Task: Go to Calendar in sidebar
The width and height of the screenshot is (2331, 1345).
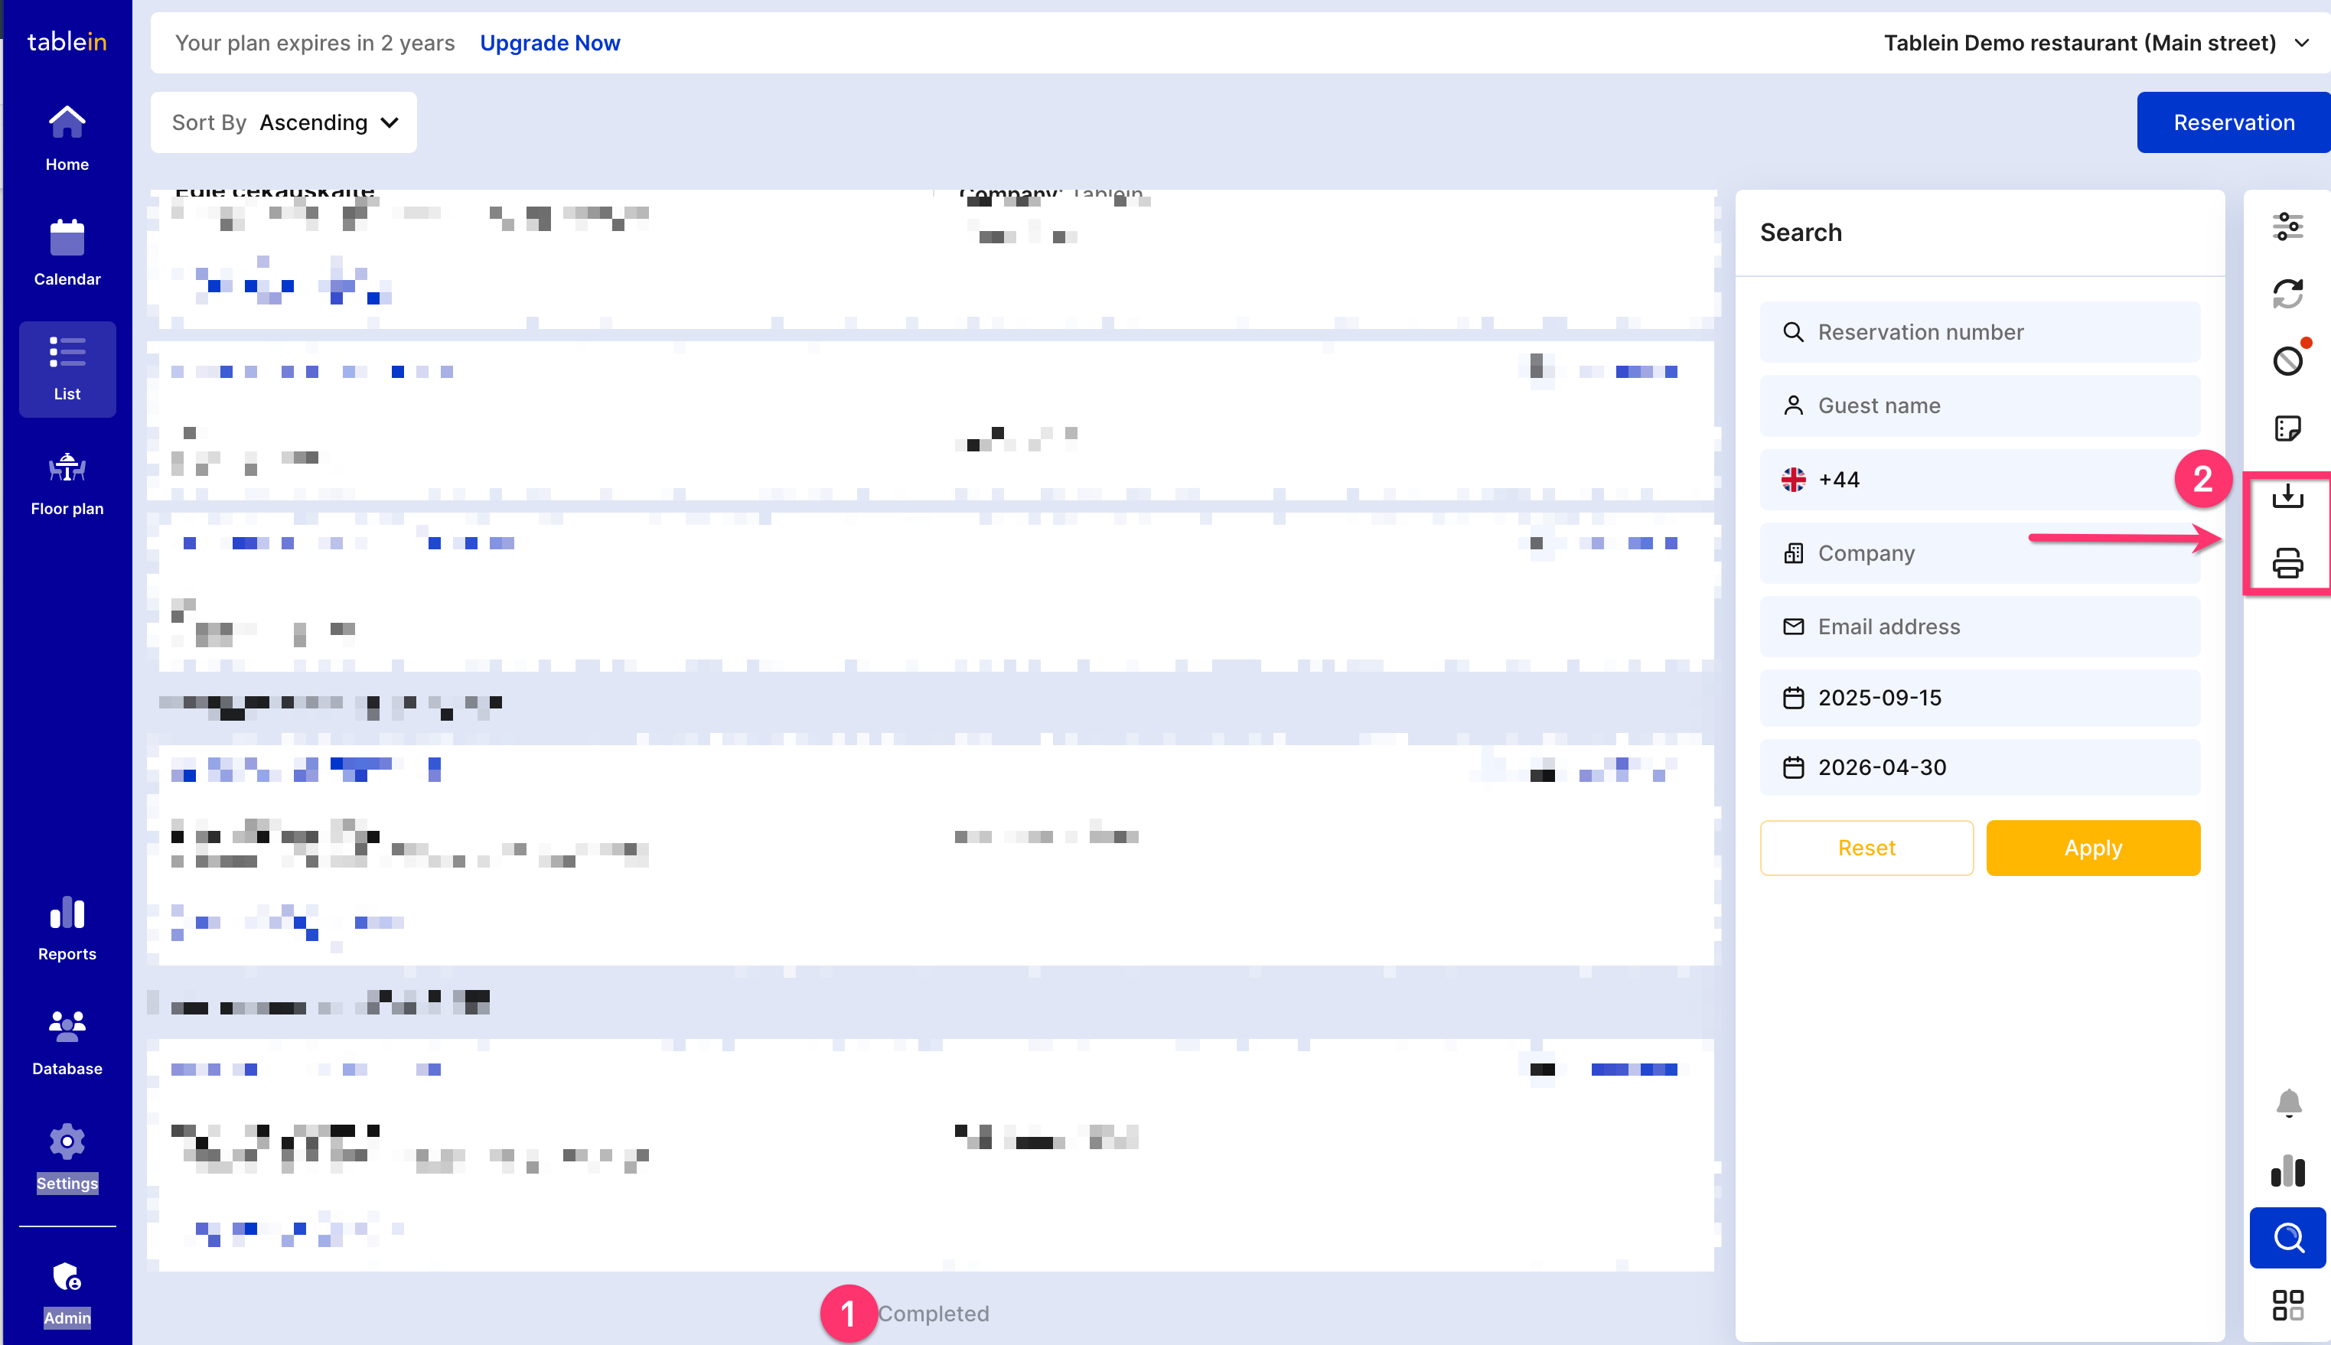Action: (67, 252)
